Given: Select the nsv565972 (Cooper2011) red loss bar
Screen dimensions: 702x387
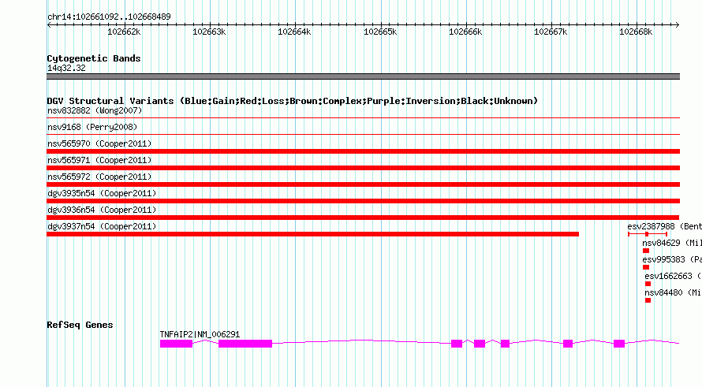Looking at the screenshot, I should coord(363,184).
